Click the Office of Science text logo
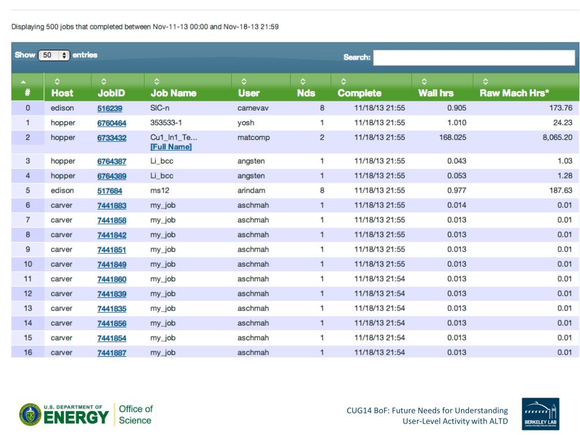This screenshot has height=435, width=580. pyautogui.click(x=135, y=415)
